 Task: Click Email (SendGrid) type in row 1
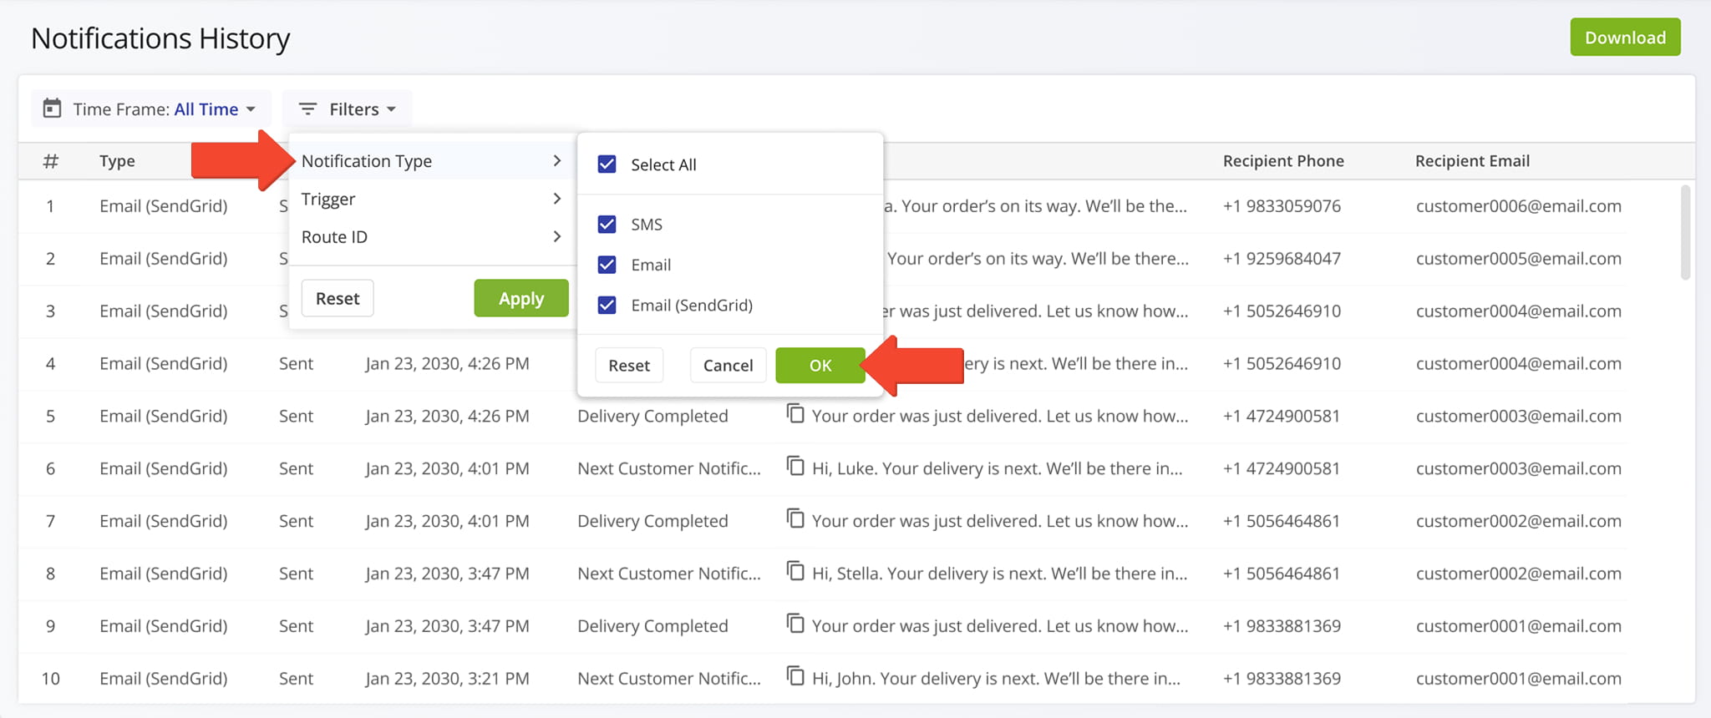(x=164, y=206)
